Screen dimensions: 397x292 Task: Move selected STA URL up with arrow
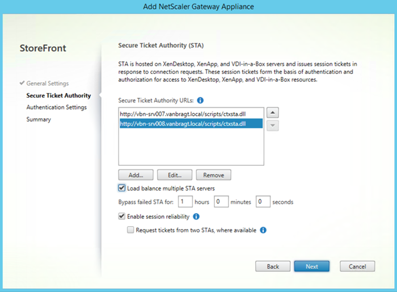click(x=273, y=112)
